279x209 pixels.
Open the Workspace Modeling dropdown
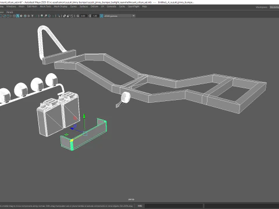[274, 7]
